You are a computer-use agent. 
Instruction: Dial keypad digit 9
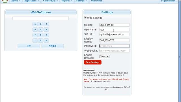pyautogui.click(x=46, y=35)
